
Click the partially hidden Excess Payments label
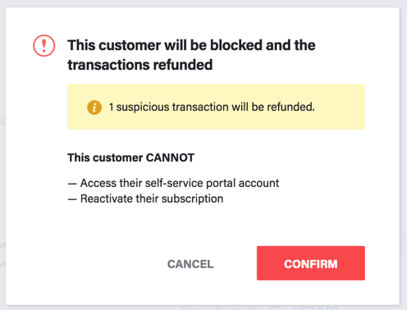click(221, 308)
